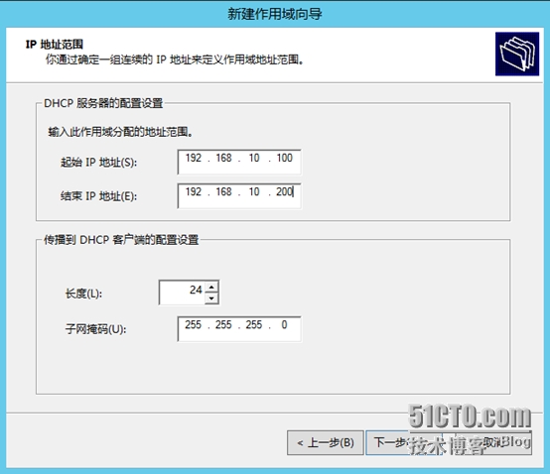Click the 子网掩码(U) label
This screenshot has width=550, height=474.
tap(95, 329)
